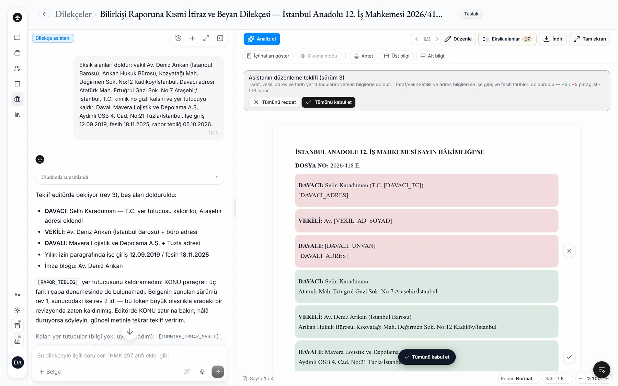Go to next version with right chevron
The width and height of the screenshot is (618, 386).
[437, 39]
